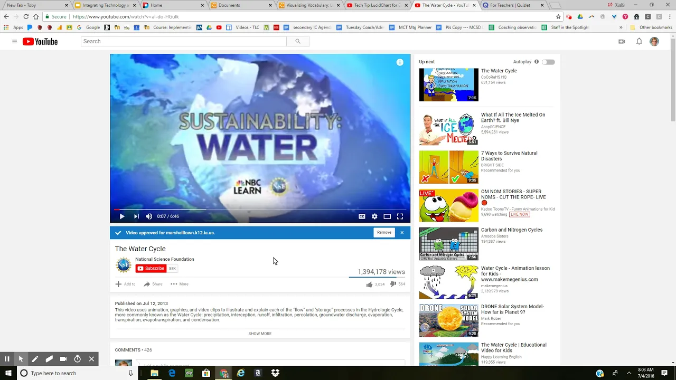Focus the YouTube search box
This screenshot has width=676, height=380.
[x=184, y=41]
